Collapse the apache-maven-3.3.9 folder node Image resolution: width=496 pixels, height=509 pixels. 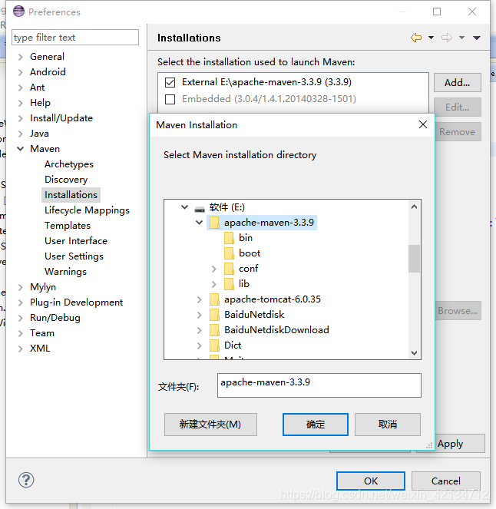pos(200,223)
